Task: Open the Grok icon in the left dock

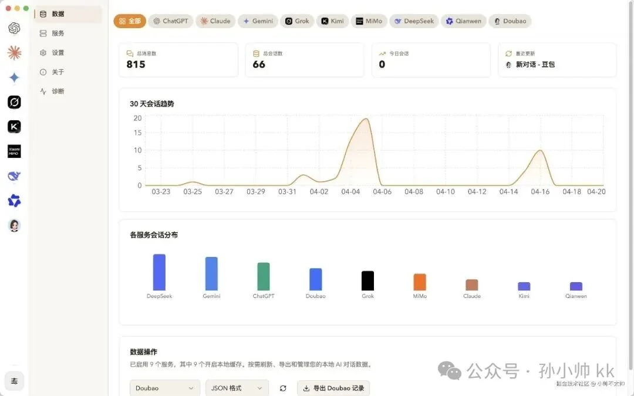Action: [14, 102]
